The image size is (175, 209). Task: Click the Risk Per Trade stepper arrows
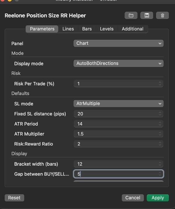tap(160, 84)
